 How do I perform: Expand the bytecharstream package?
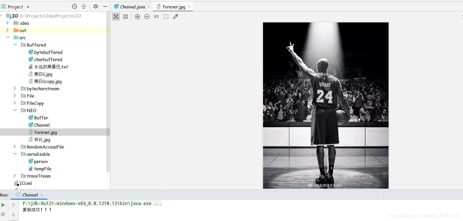point(15,88)
